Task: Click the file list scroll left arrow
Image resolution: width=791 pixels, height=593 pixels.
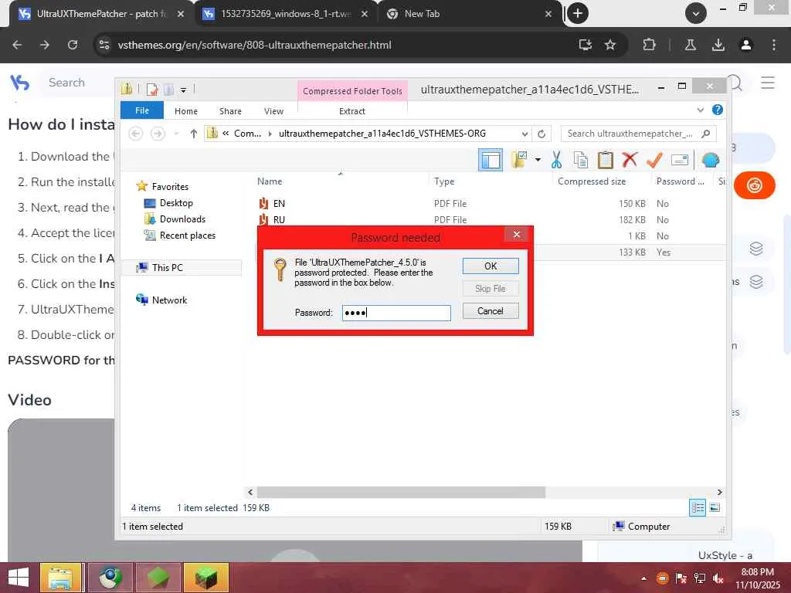Action: pos(250,492)
